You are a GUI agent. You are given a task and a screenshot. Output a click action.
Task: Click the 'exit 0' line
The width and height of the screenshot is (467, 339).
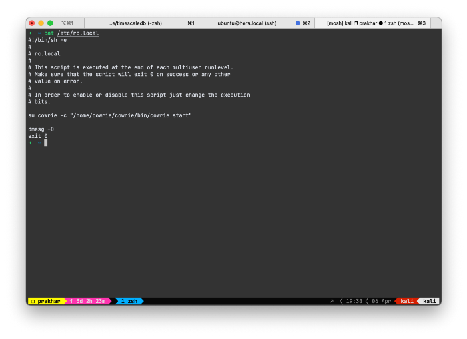[38, 136]
